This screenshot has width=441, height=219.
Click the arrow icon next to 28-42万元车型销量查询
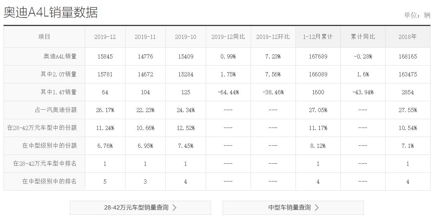click(x=175, y=207)
